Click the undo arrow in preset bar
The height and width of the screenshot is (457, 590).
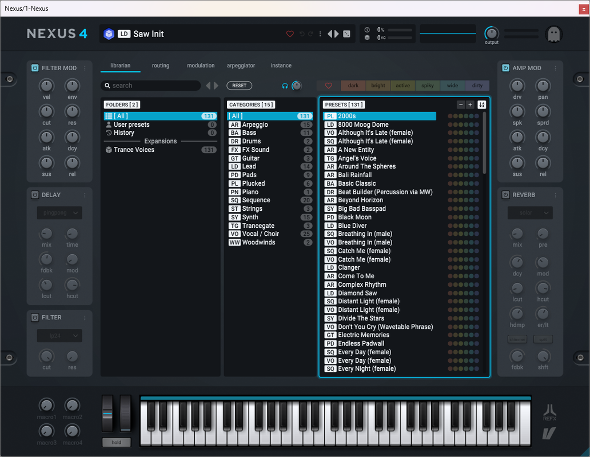[302, 34]
